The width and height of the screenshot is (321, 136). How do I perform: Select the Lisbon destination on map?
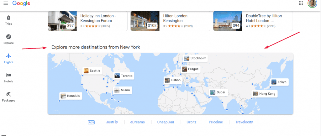(x=173, y=80)
